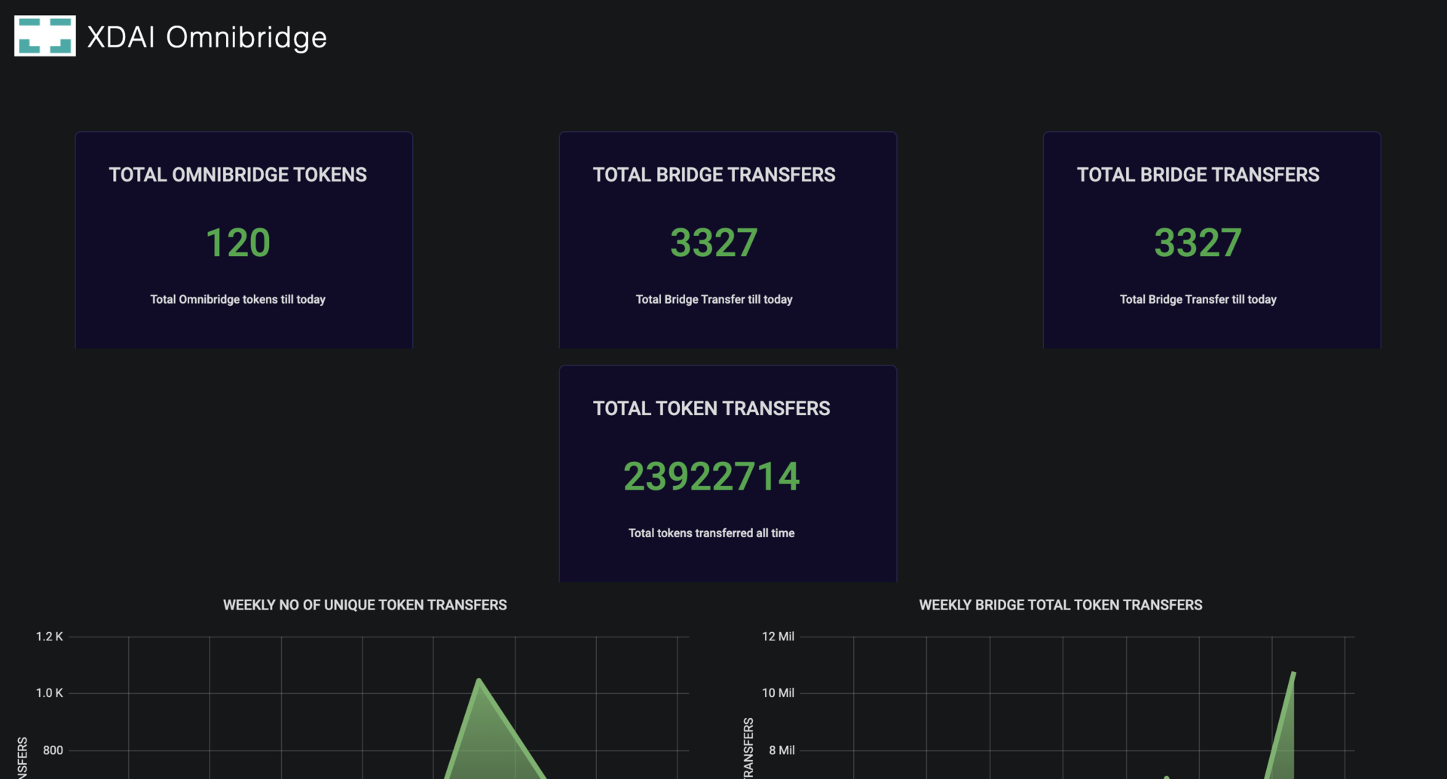Click 'Total Omnibridge tokens till today' caption

237,299
